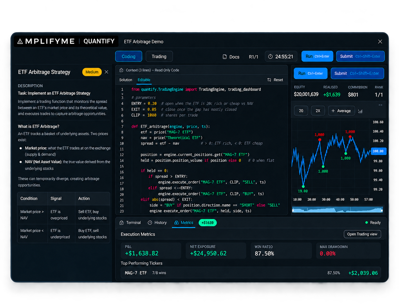Click the chart range navigator strip
The height and width of the screenshot is (307, 399).
click(337, 209)
